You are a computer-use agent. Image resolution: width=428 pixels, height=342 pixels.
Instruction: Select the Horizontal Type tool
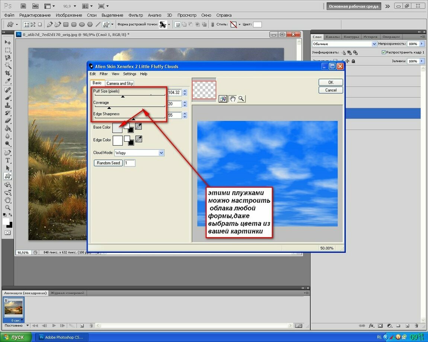click(8, 160)
